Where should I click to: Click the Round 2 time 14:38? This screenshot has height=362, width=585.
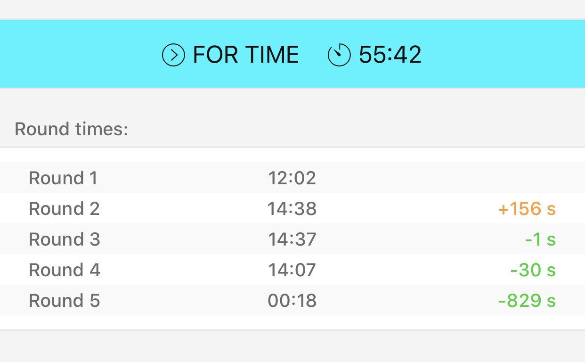tap(292, 209)
